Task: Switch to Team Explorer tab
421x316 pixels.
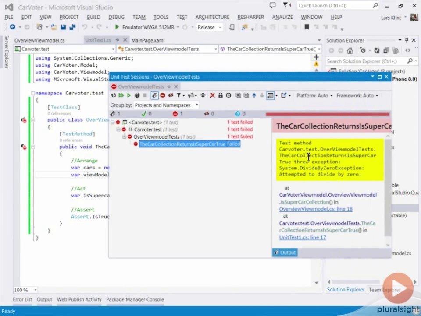Action: pyautogui.click(x=384, y=290)
